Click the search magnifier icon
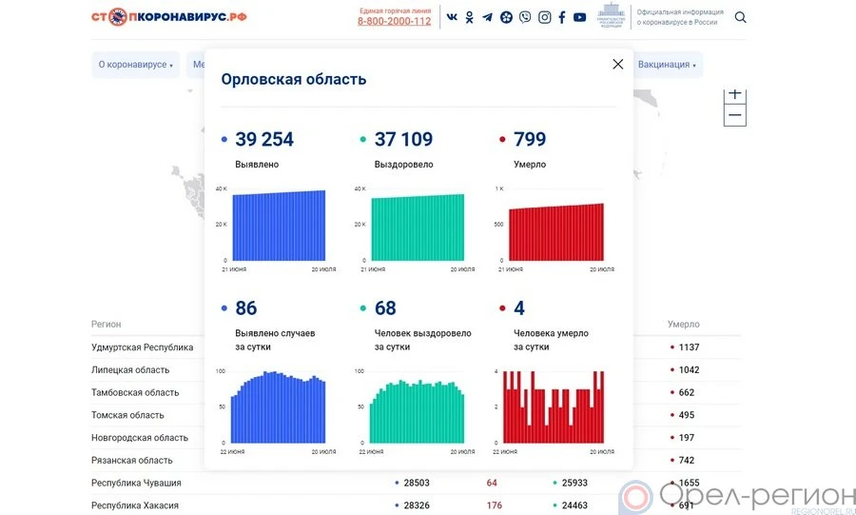Viewport: 856px width, 515px height. 741,17
